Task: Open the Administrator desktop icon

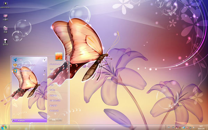Action: [5, 5]
